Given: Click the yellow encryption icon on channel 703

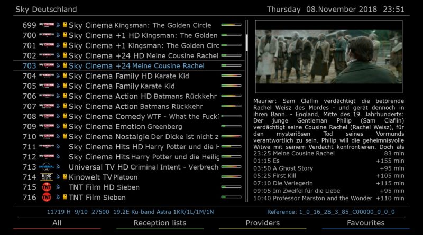Looking at the screenshot, I should click(65, 65).
